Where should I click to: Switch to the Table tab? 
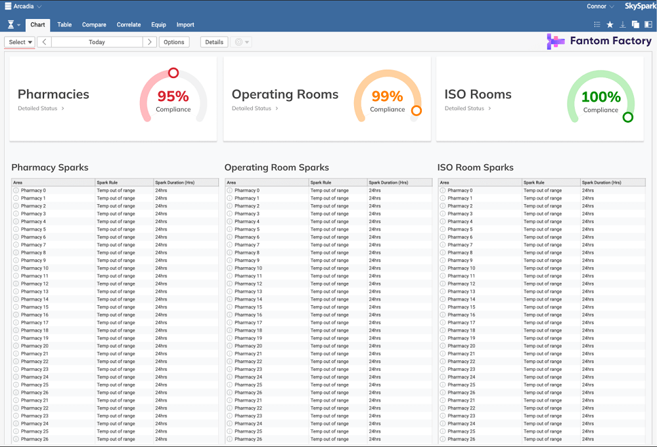point(64,25)
